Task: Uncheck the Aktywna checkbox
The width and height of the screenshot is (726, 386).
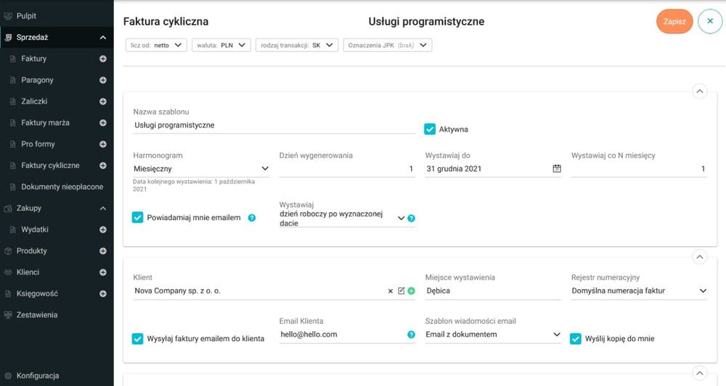Action: (430, 129)
